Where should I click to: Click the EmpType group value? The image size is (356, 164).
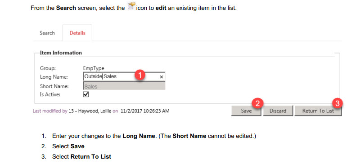coord(94,68)
